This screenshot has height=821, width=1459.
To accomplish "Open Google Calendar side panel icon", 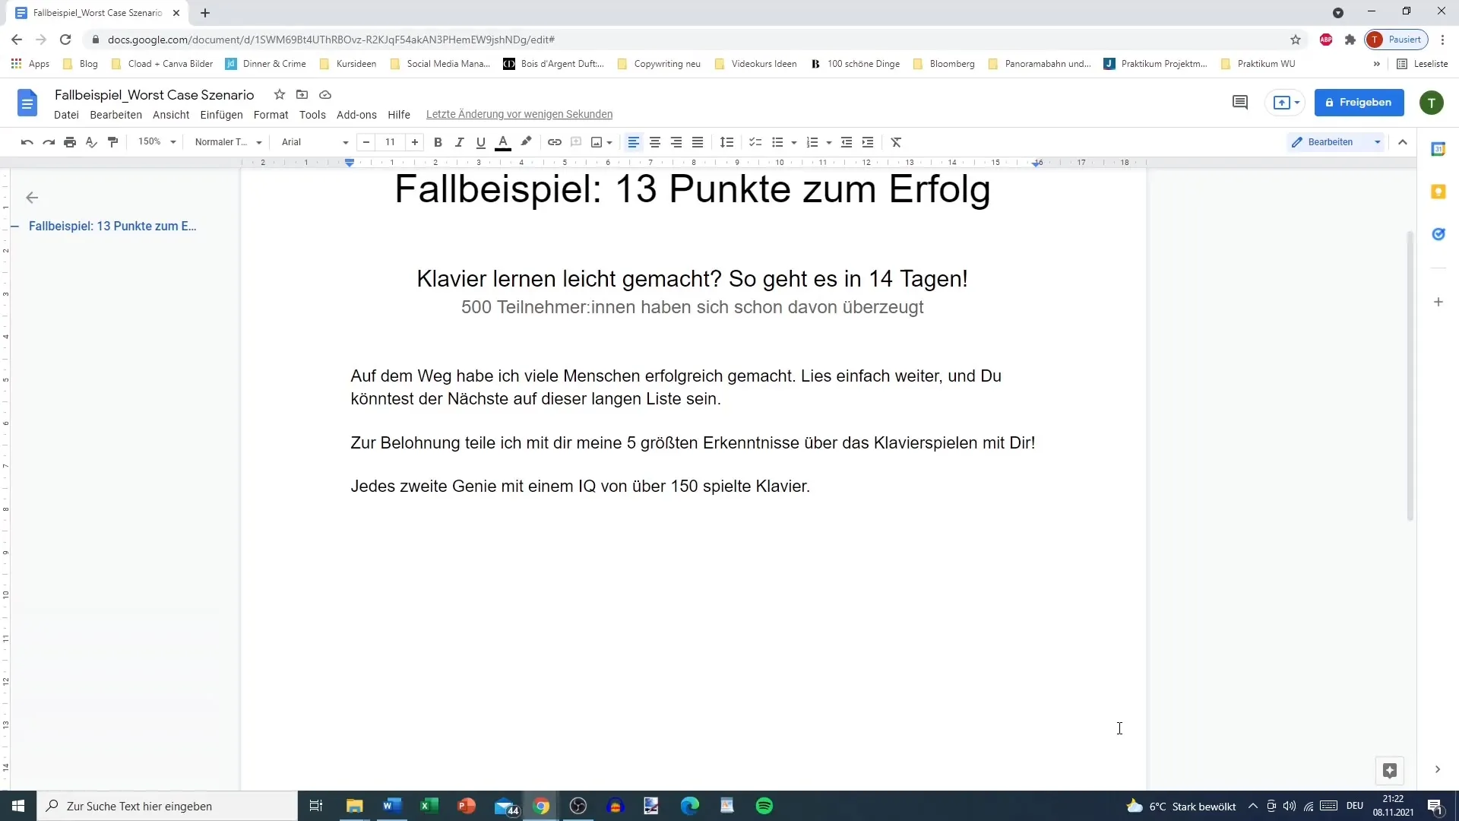I will click(x=1438, y=149).
